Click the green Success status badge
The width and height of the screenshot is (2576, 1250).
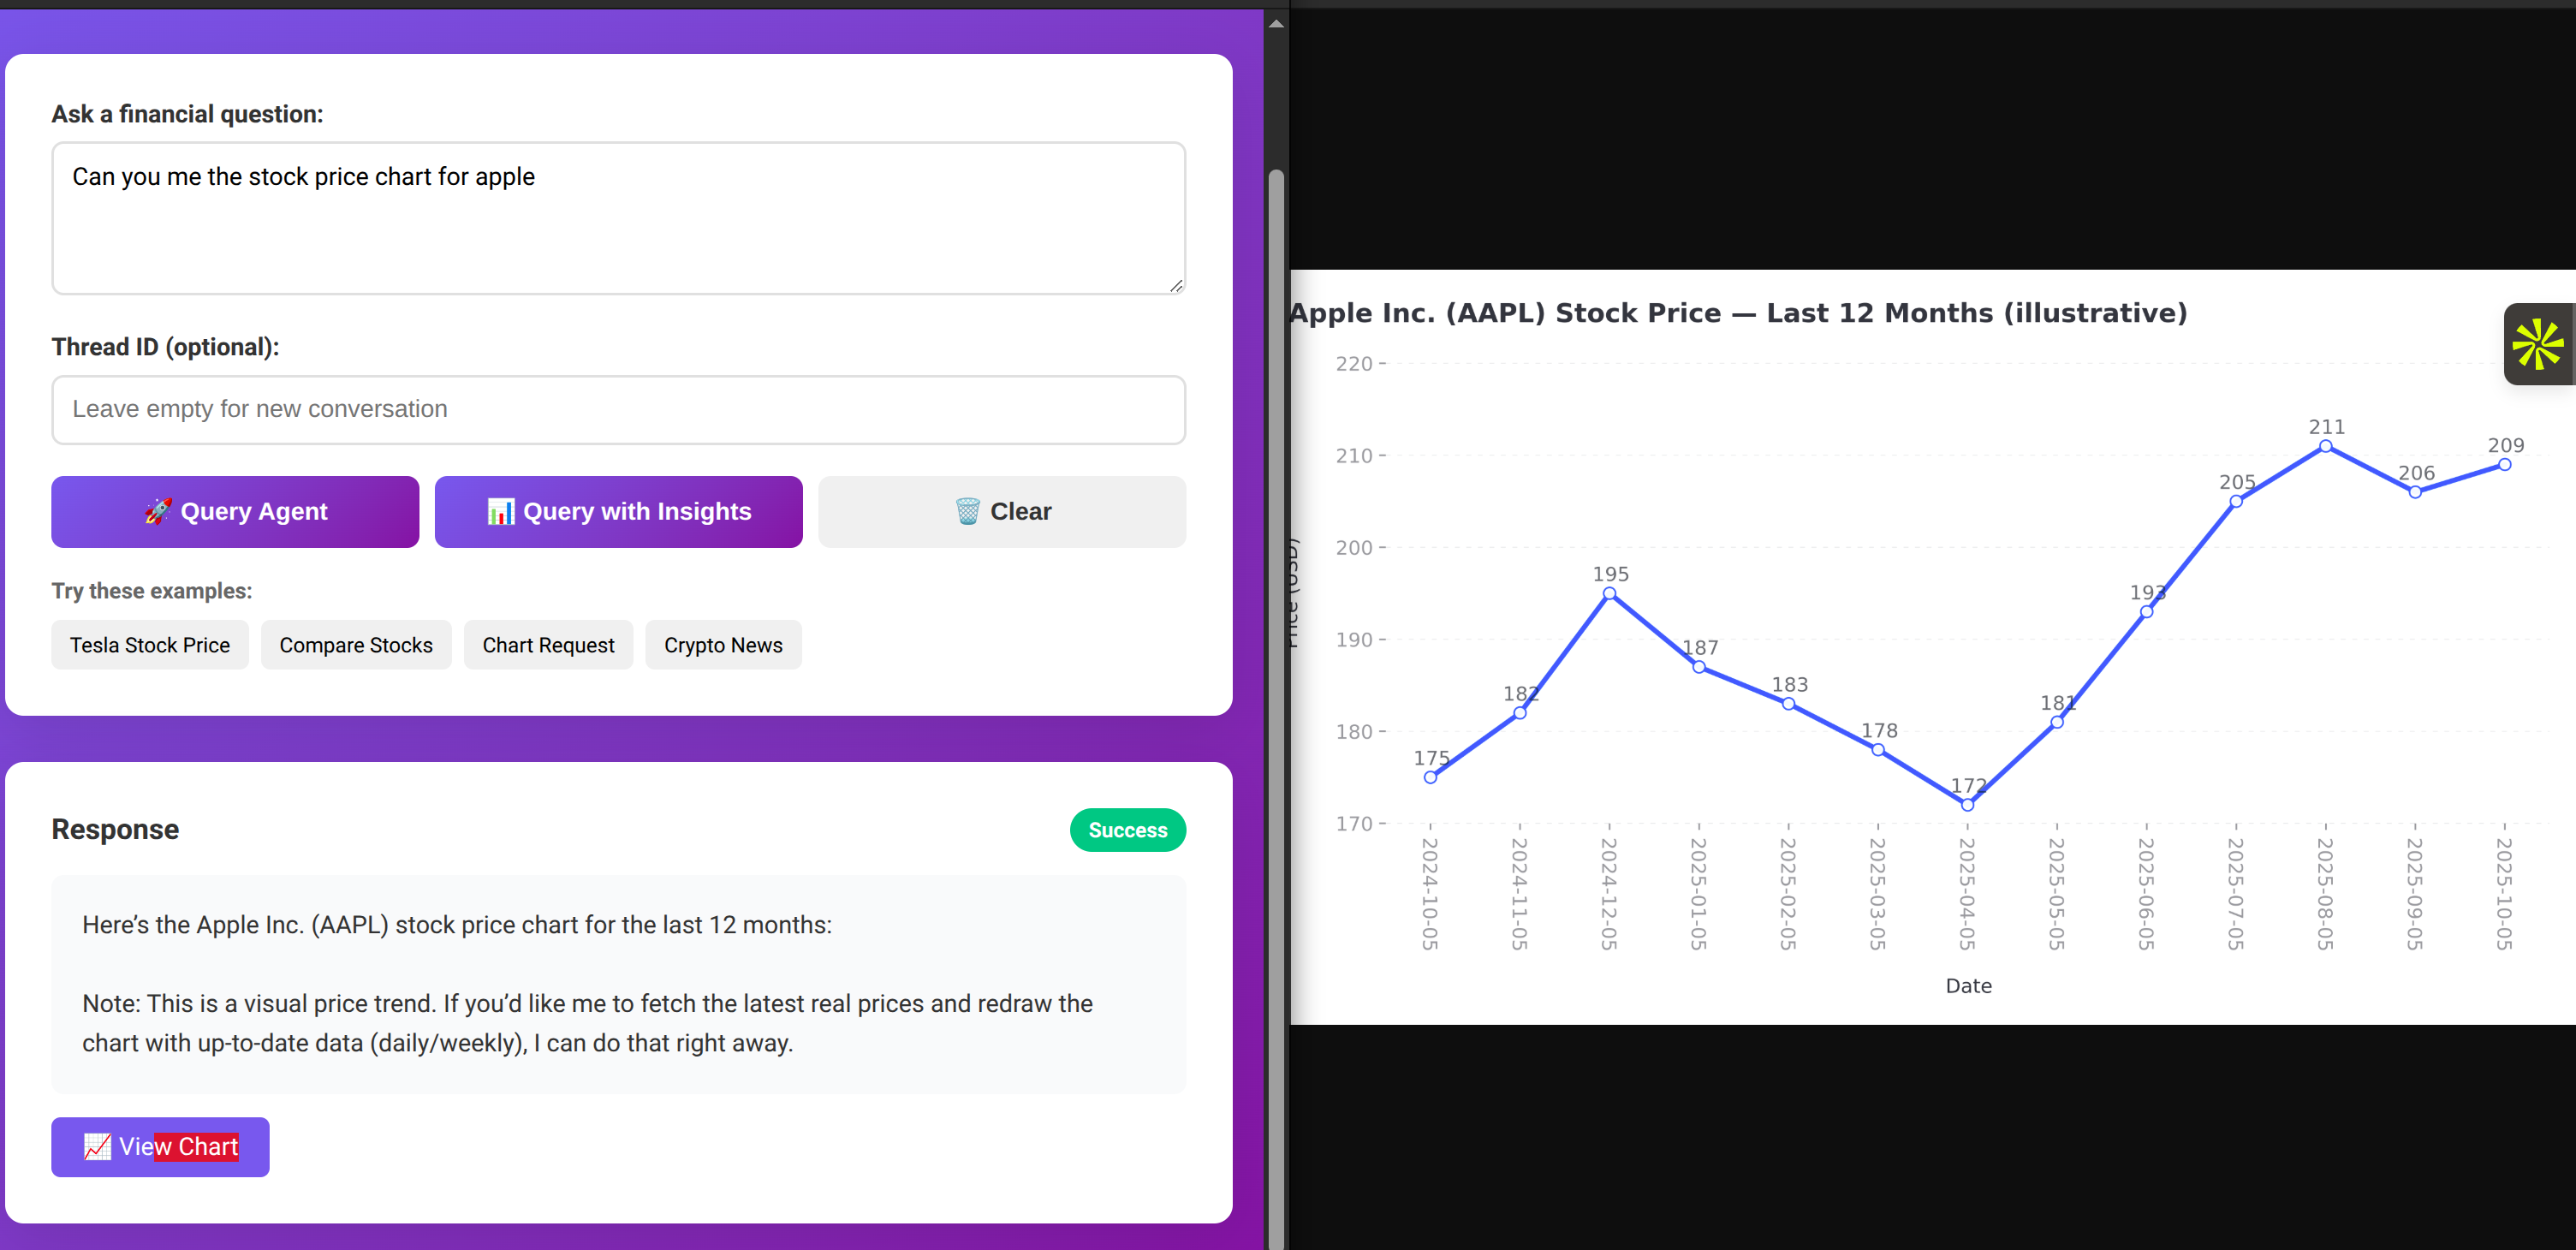tap(1127, 830)
